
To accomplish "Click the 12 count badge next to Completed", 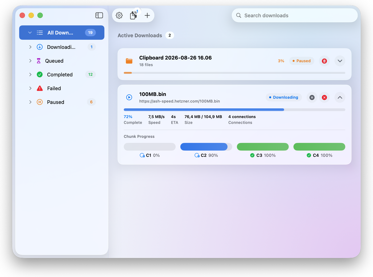I will click(91, 75).
